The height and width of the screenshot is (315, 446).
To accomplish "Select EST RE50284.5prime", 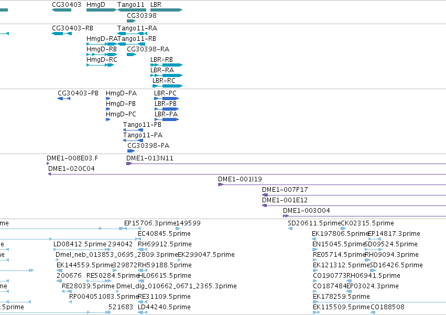I will coord(99,281).
